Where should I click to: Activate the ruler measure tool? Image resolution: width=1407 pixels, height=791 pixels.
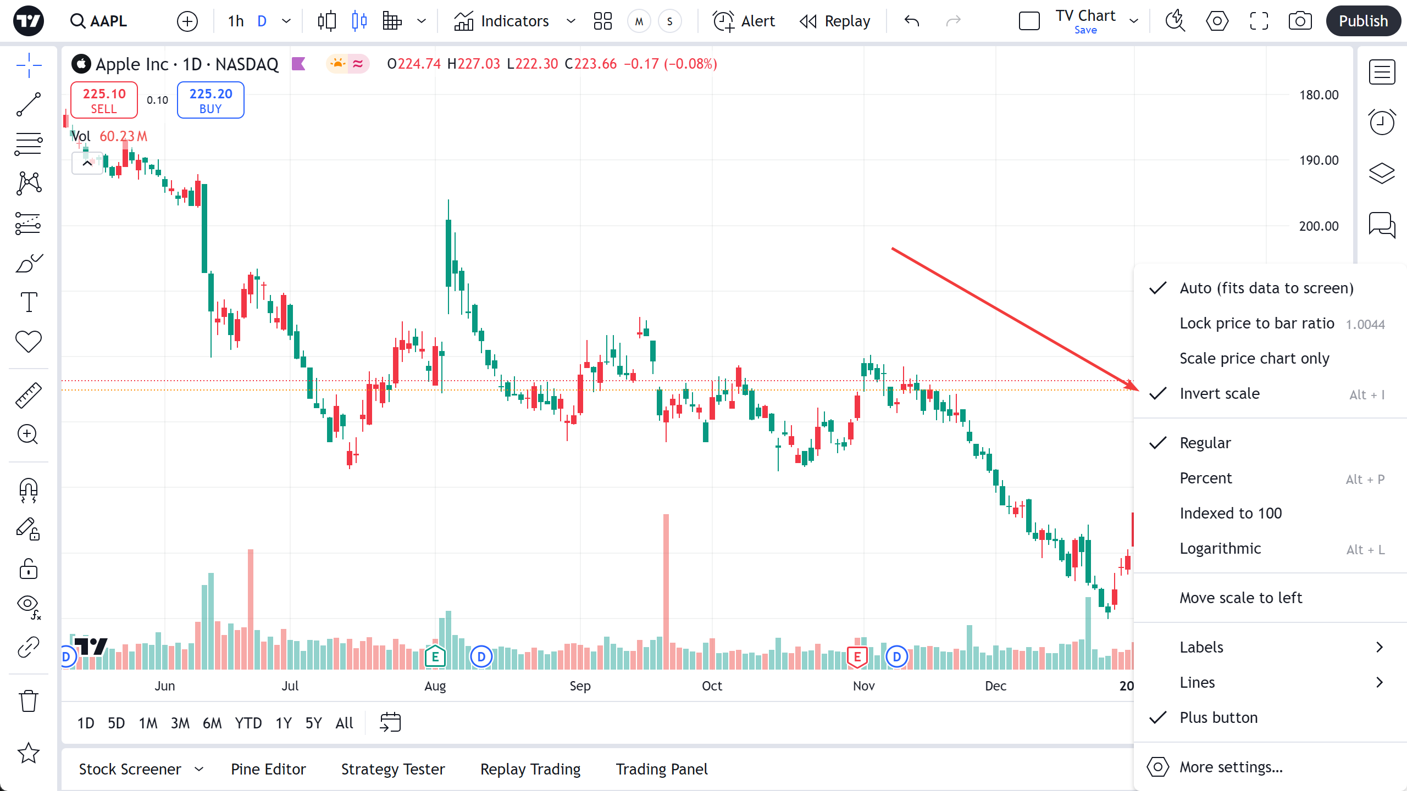pyautogui.click(x=29, y=396)
